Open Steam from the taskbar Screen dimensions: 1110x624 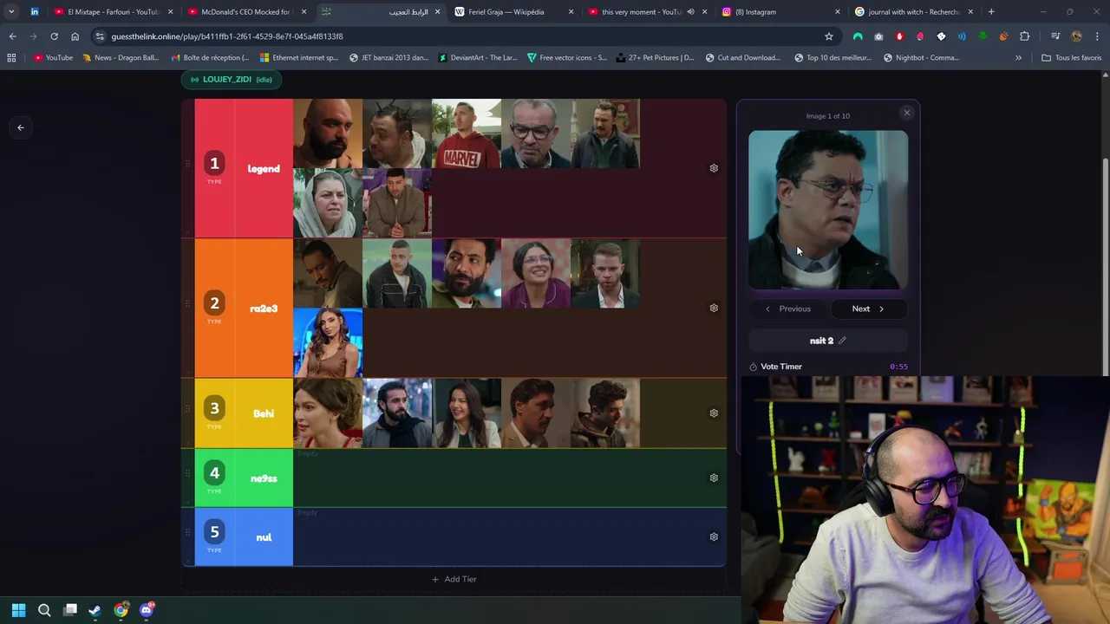tap(95, 610)
